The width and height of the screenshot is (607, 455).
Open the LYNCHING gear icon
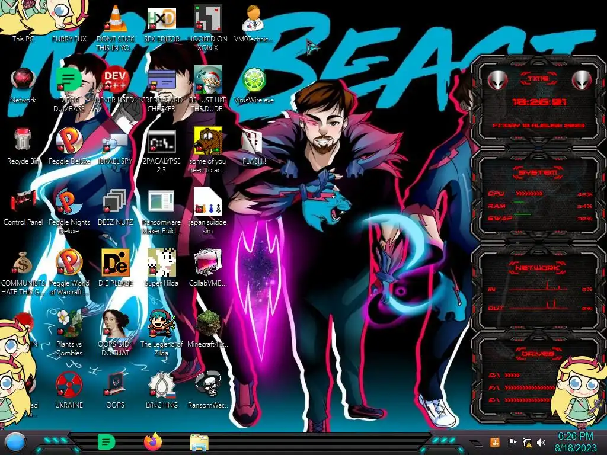[x=161, y=385]
